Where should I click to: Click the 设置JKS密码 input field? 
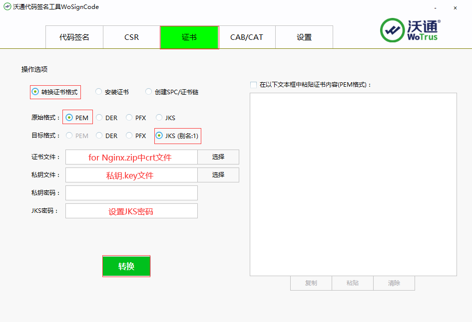pos(131,210)
